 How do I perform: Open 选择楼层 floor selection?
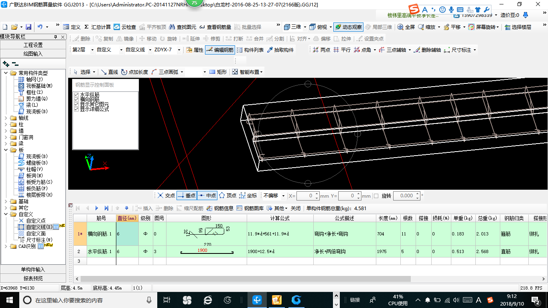coord(518,27)
